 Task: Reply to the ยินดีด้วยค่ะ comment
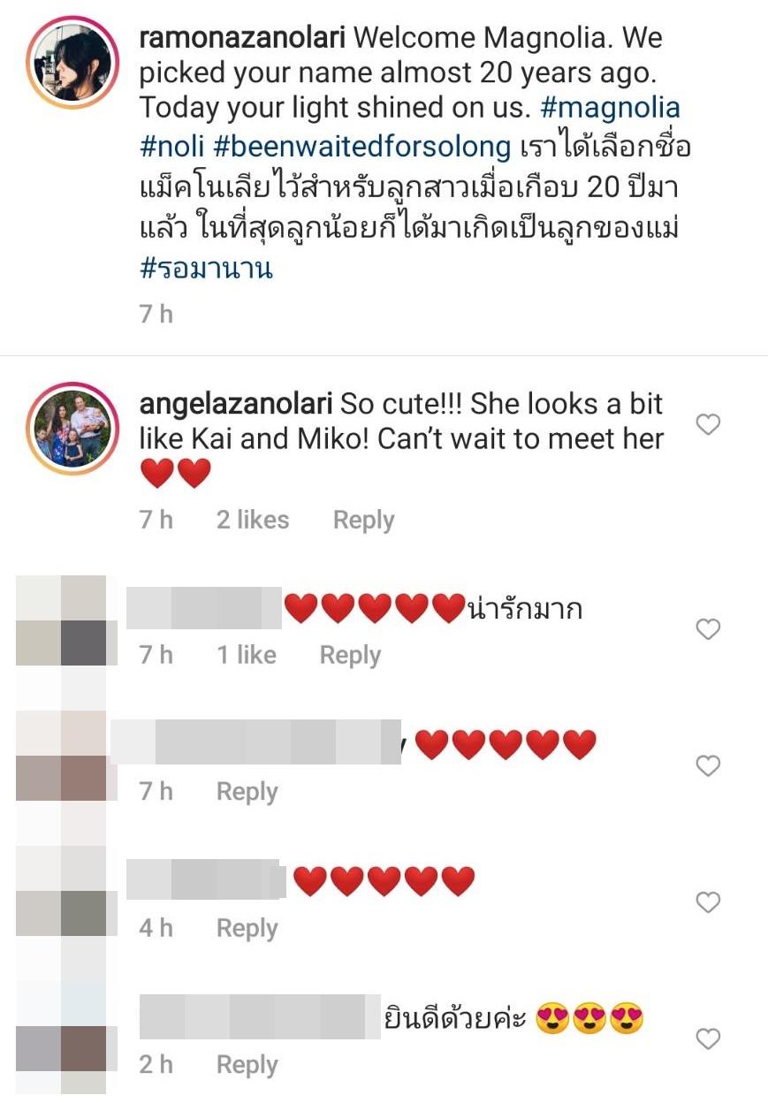pyautogui.click(x=247, y=1065)
